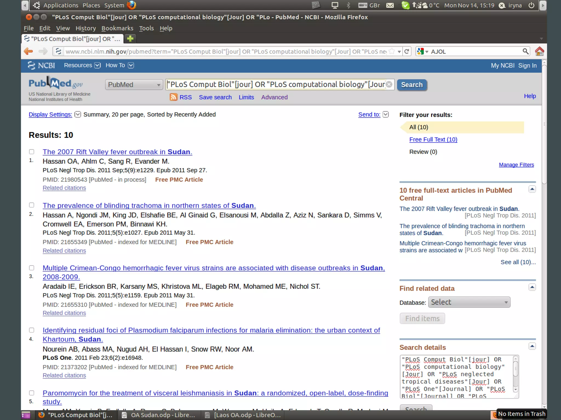Open a new tab with plus icon
Image resolution: width=561 pixels, height=420 pixels.
pyautogui.click(x=130, y=39)
